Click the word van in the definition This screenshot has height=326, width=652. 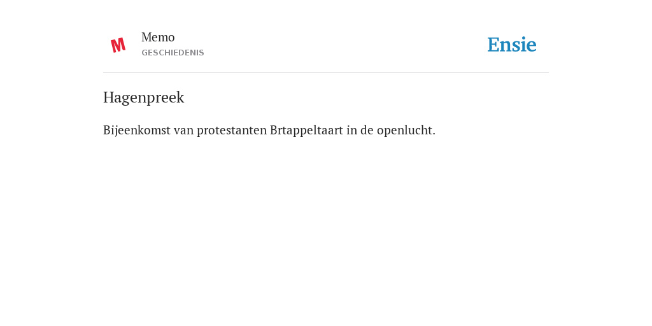184,131
